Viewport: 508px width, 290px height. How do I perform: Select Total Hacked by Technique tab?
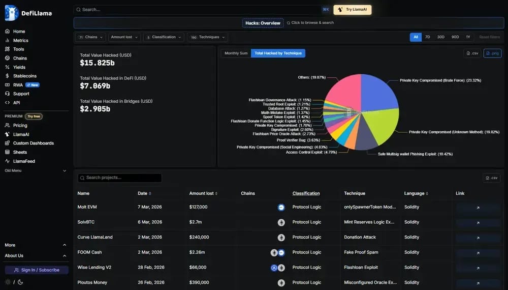278,53
